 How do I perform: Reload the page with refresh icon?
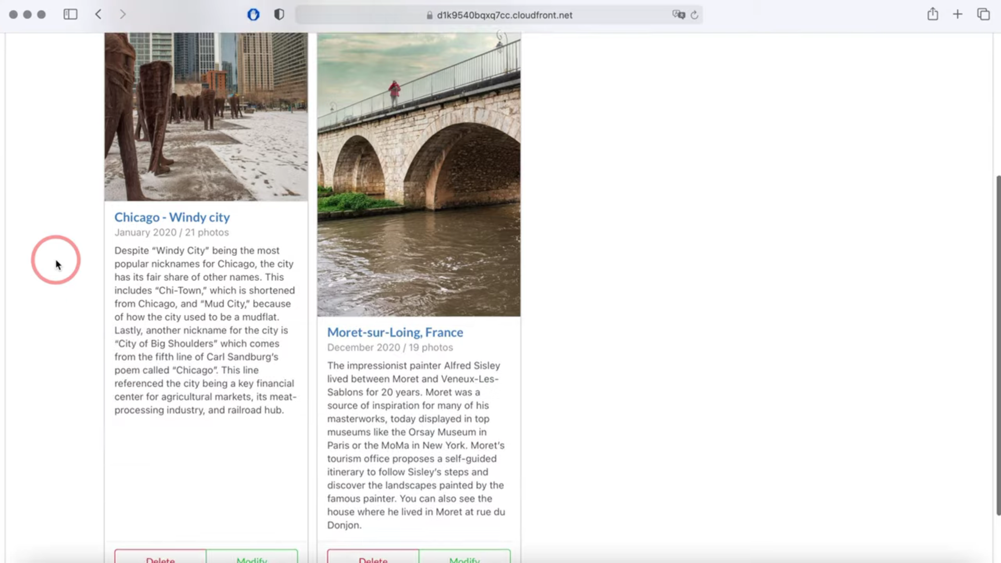tap(694, 15)
